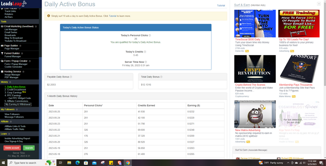The width and height of the screenshot is (326, 166).
Task: Click the LeadsLeap logo
Action: point(14,3)
